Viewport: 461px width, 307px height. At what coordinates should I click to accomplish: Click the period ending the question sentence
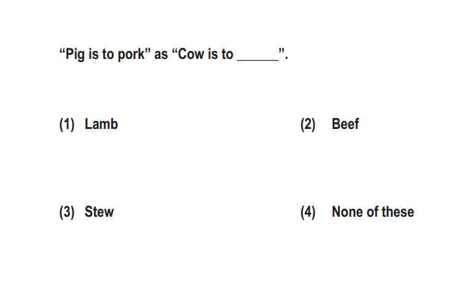286,58
